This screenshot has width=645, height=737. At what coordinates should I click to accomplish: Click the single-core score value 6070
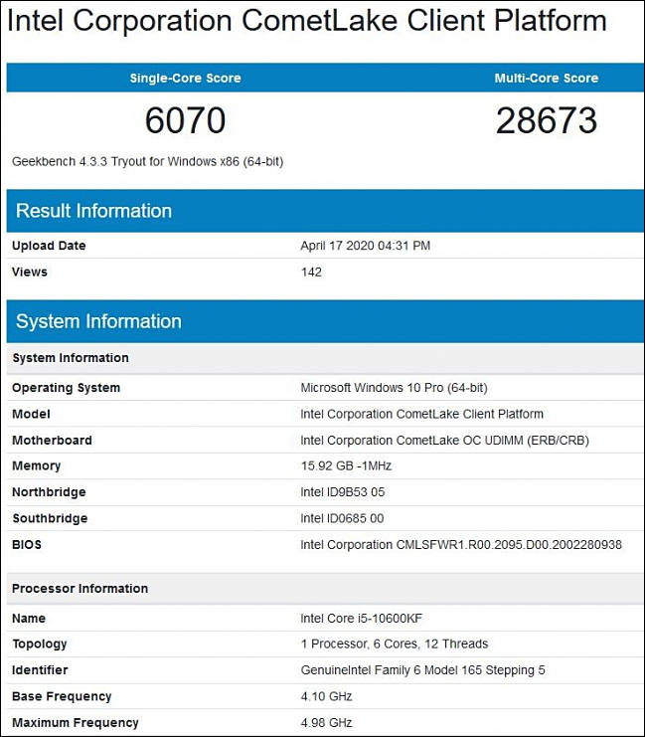tap(186, 120)
